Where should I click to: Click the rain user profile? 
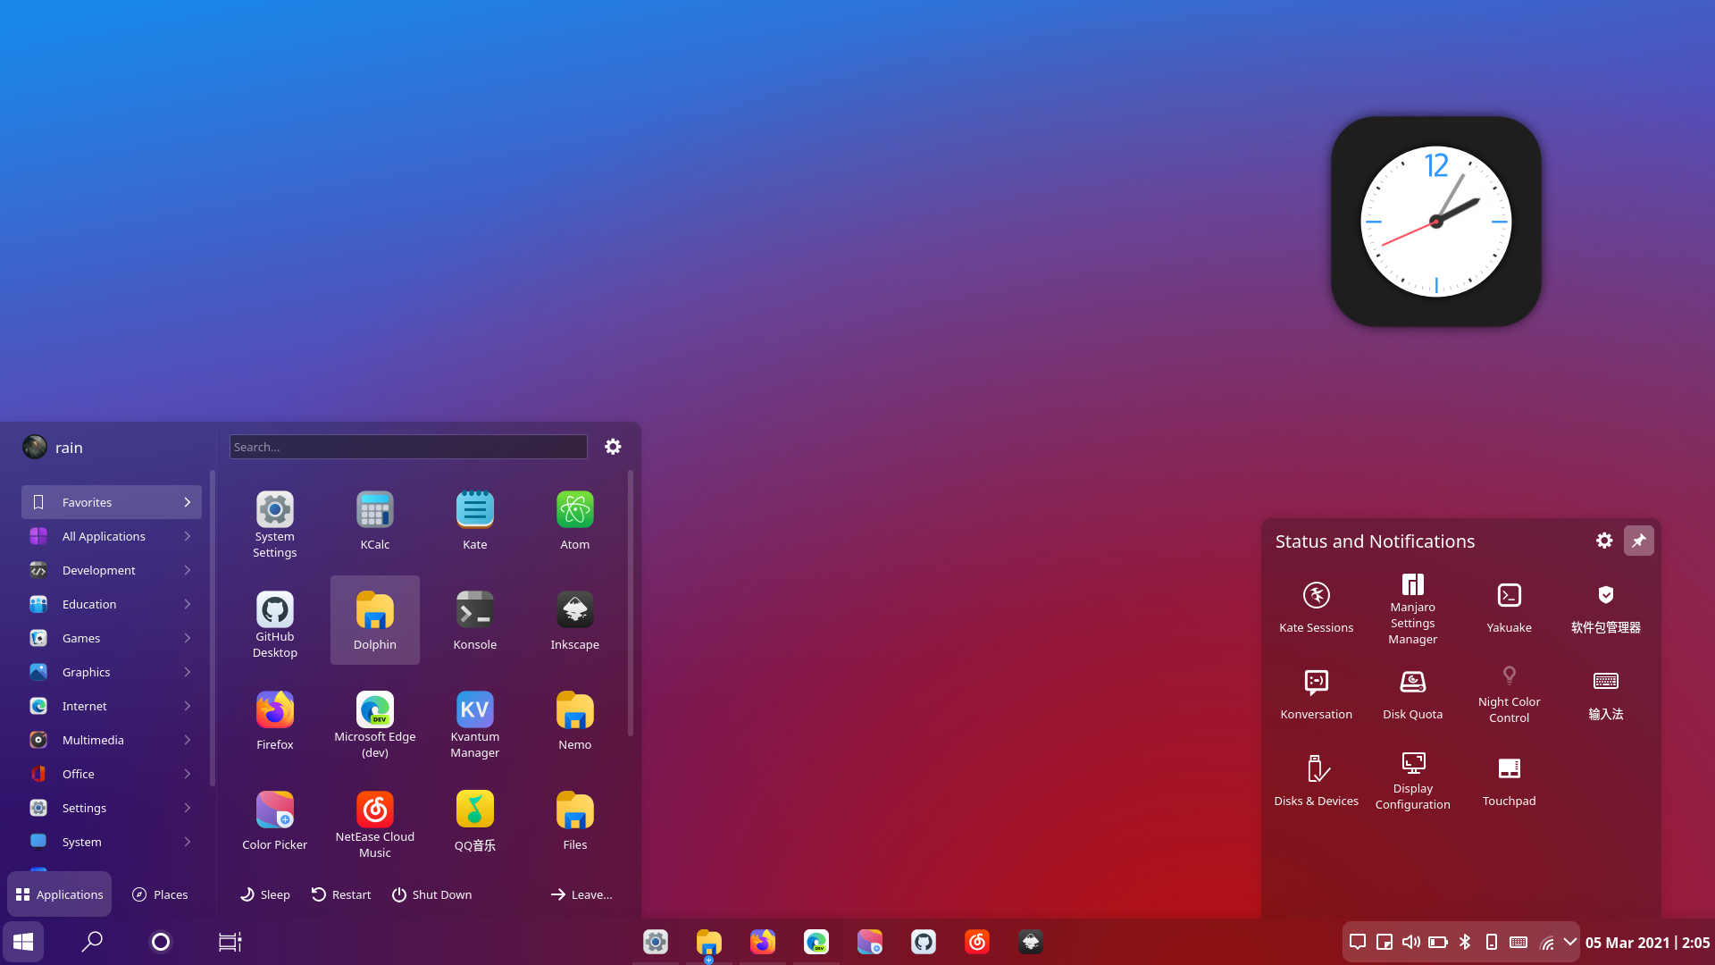(x=54, y=447)
